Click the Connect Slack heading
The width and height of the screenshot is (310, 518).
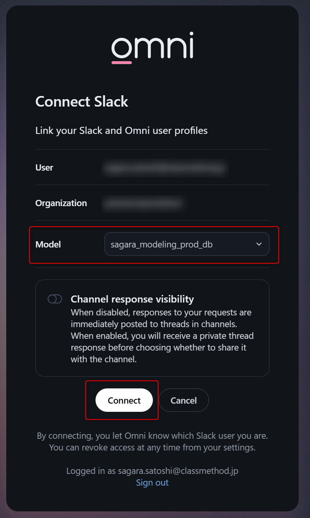(x=81, y=101)
